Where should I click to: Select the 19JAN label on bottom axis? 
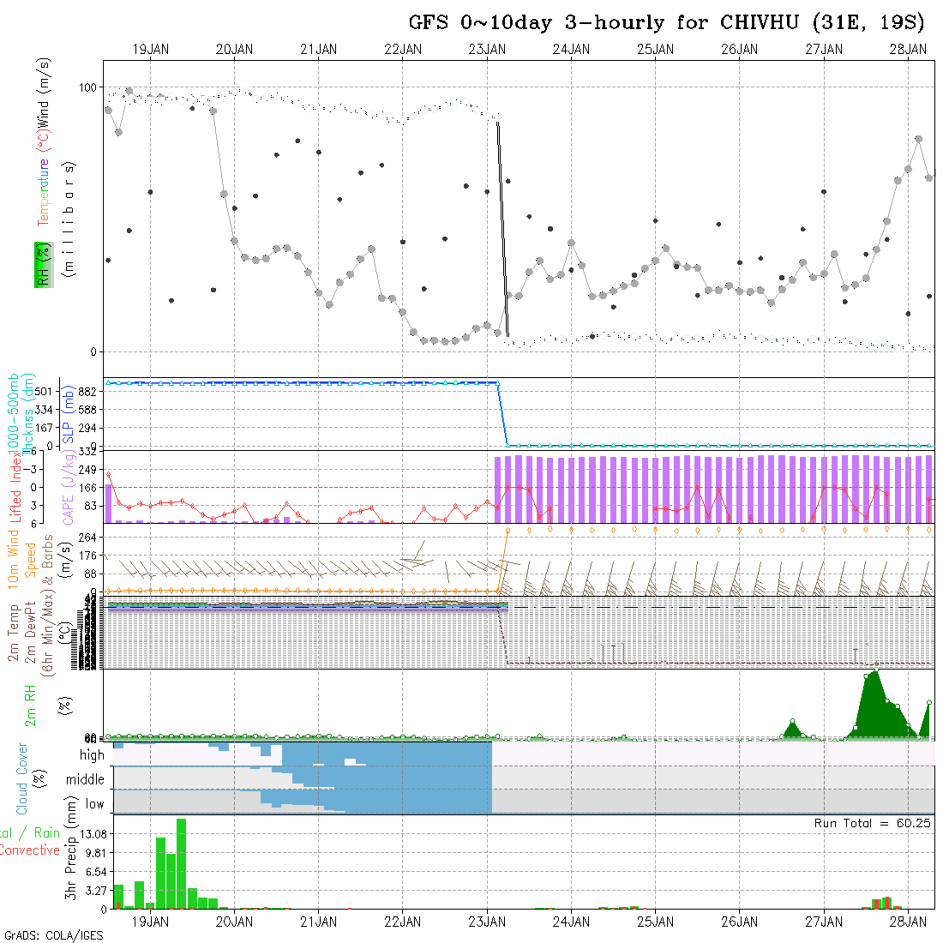[151, 922]
